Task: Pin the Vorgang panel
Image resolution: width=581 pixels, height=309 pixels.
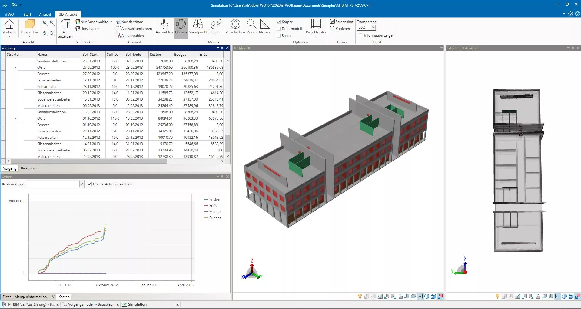Action: point(222,48)
